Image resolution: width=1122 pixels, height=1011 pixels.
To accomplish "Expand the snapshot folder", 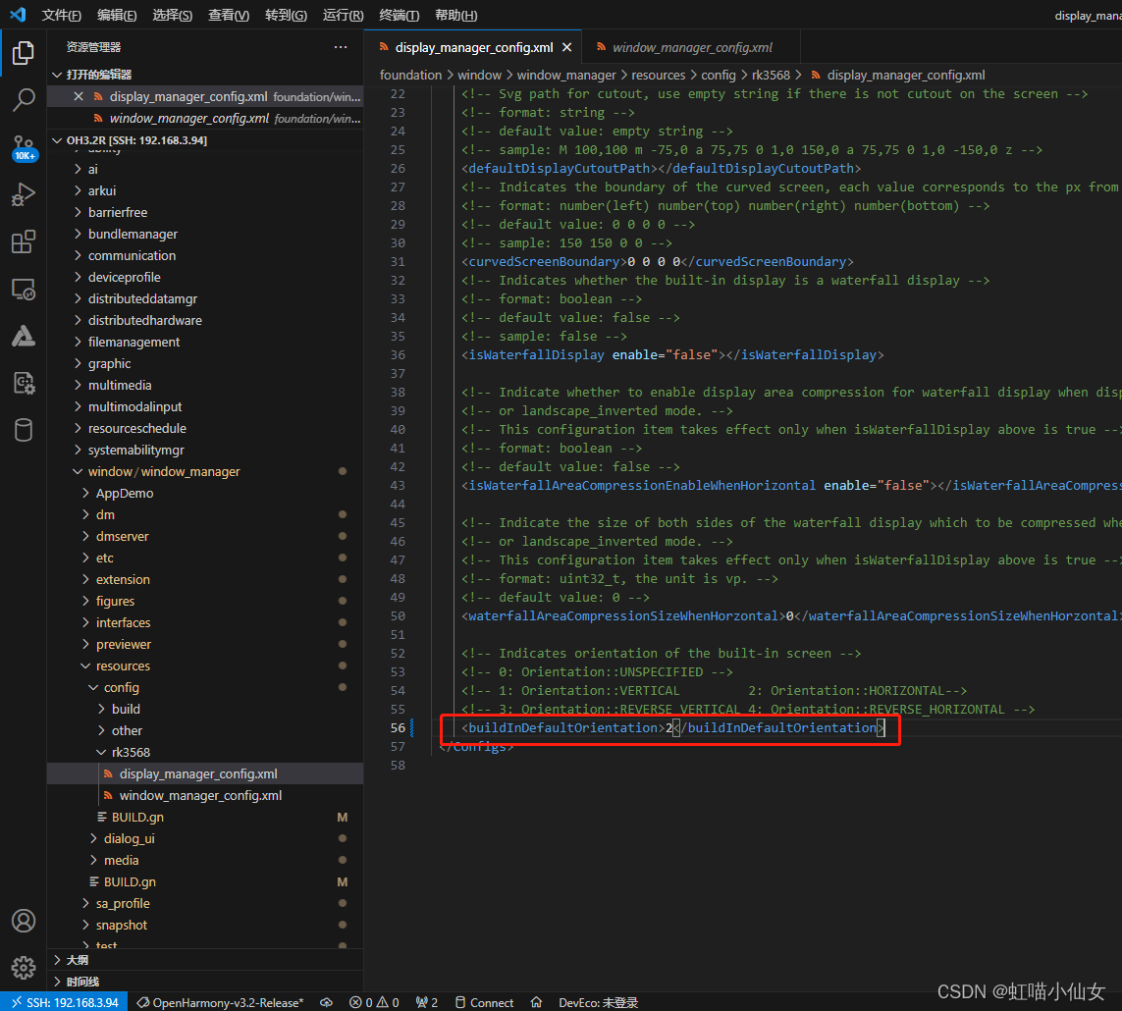I will coord(204,925).
